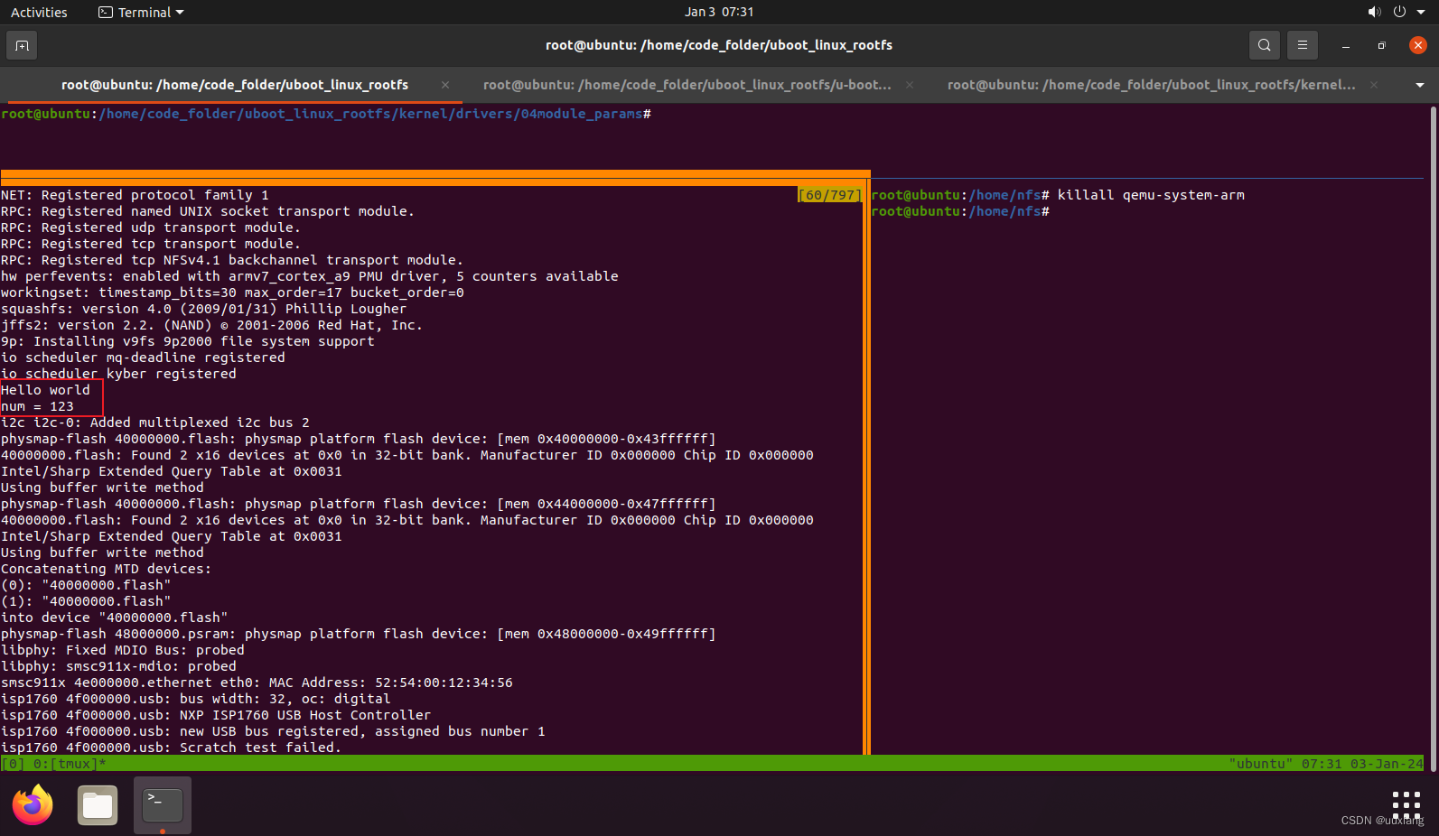1439x836 pixels.
Task: Open the Files app in dock
Action: tap(98, 804)
